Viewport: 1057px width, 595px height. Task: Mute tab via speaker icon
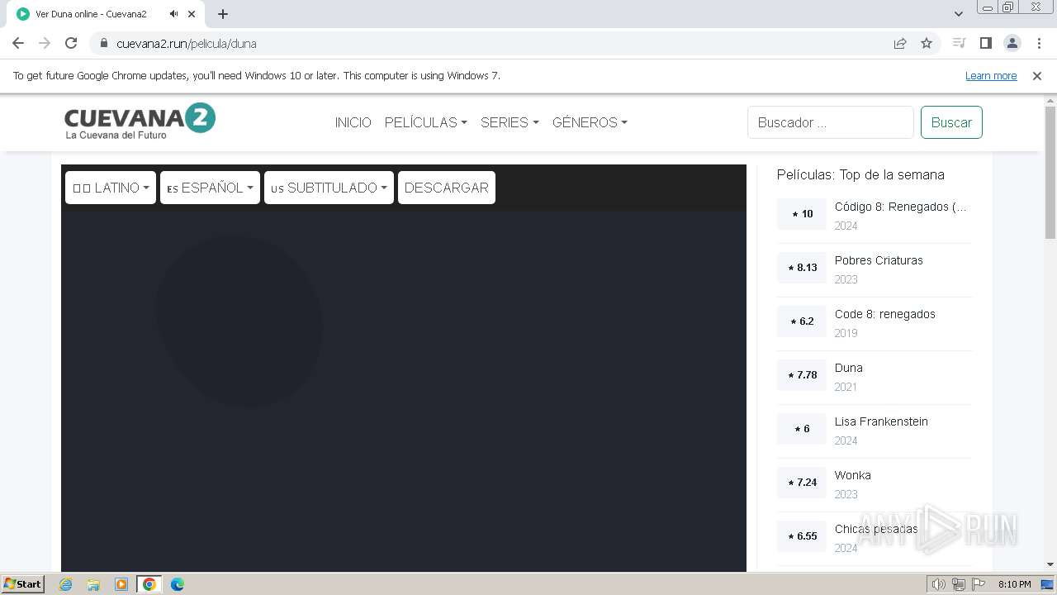tap(174, 14)
